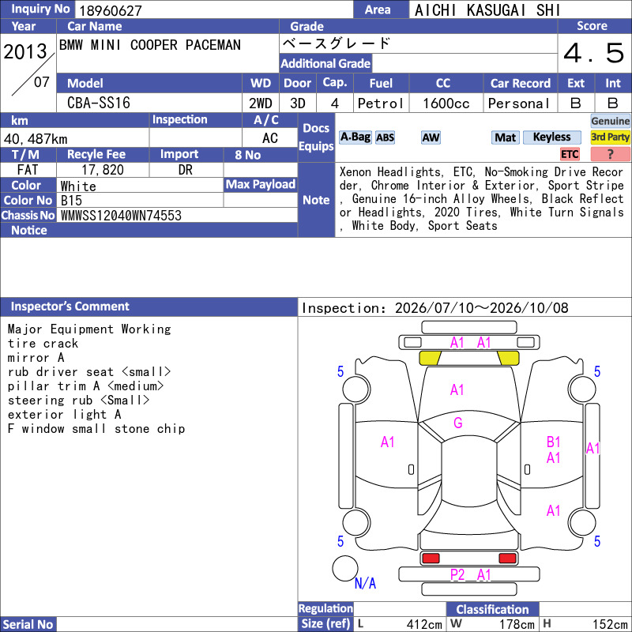Click the Personal car record value
Image resolution: width=632 pixels, height=632 pixels.
(x=519, y=103)
